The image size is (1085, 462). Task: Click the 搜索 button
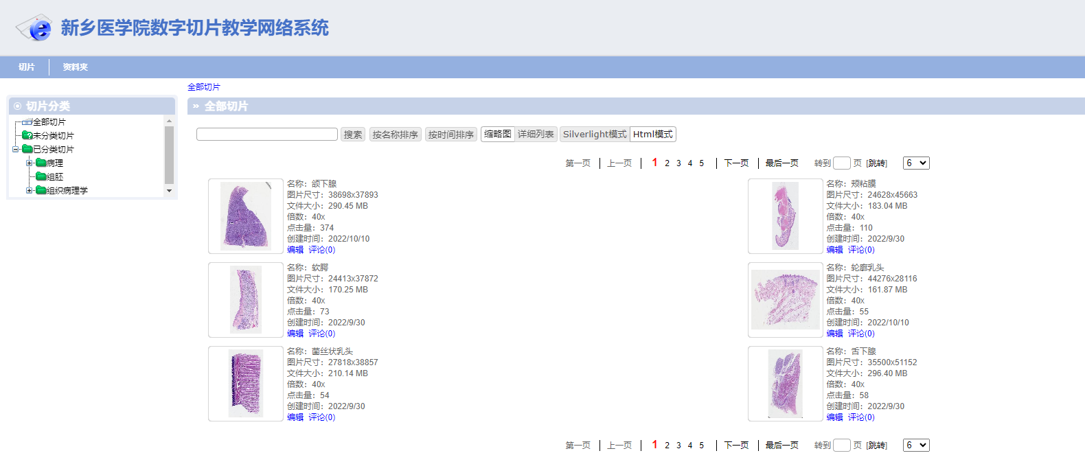(353, 135)
